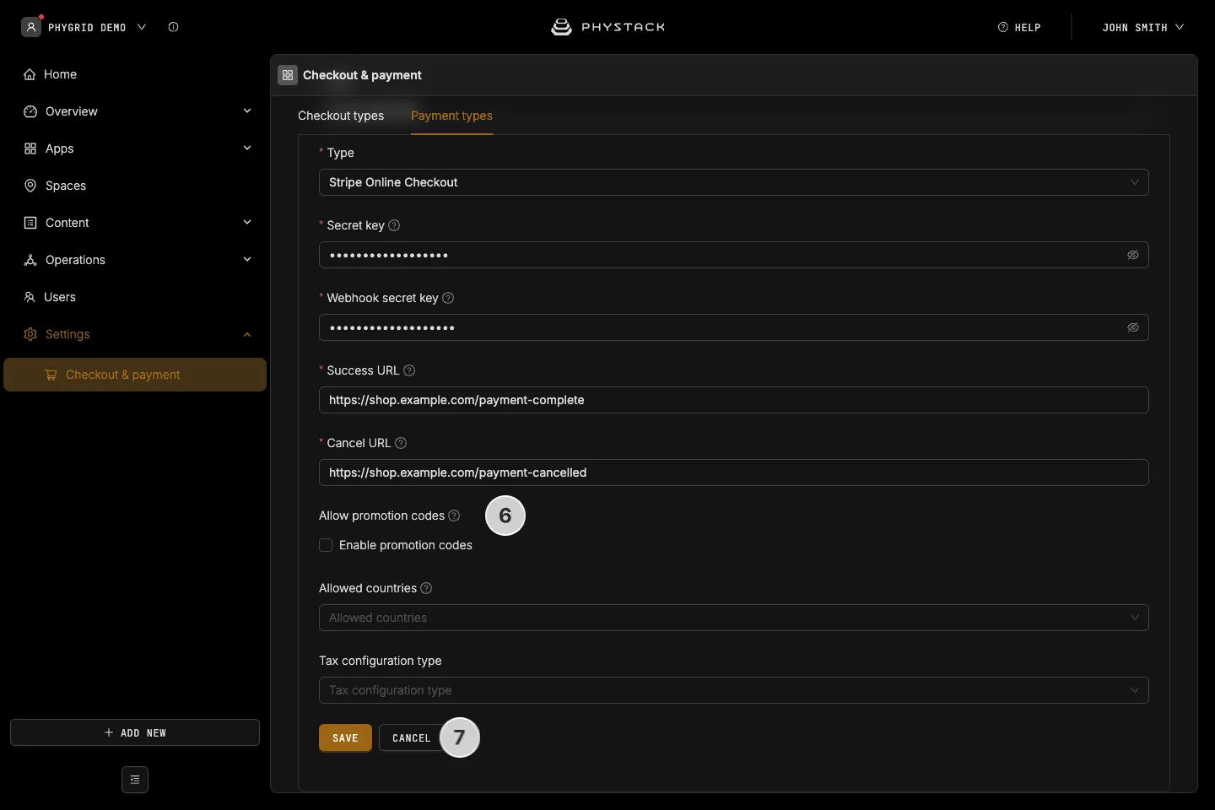
Task: Click into the Success URL field
Action: point(734,400)
